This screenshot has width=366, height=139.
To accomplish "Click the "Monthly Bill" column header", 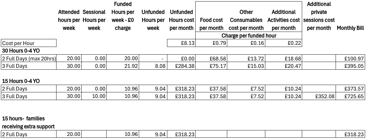I will point(350,28).
